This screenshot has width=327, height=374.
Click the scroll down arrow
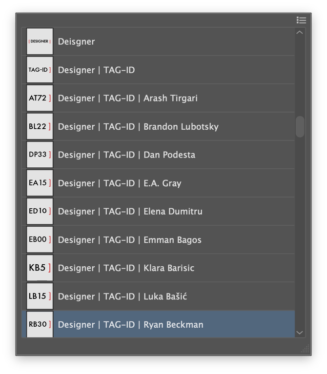(x=300, y=333)
